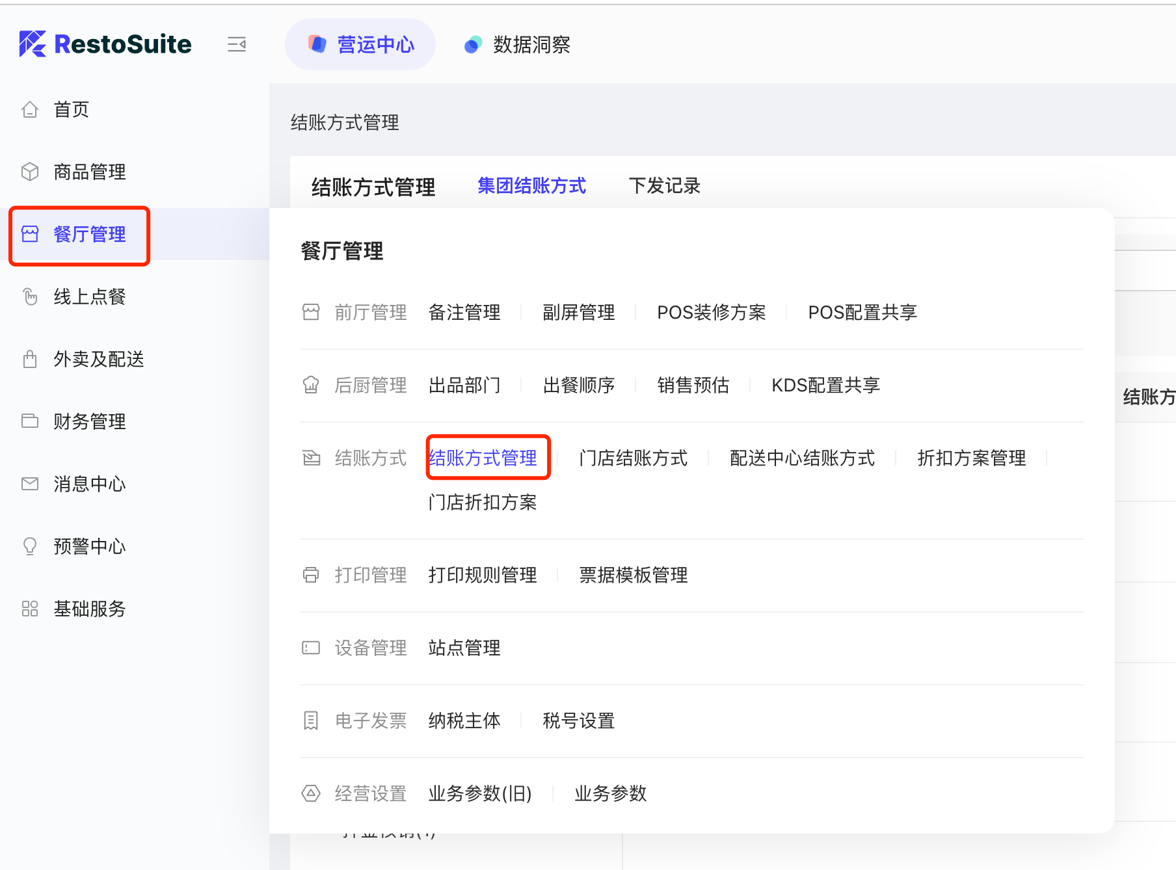Click the grid icon beside 基础服务
The image size is (1176, 870).
click(x=30, y=609)
